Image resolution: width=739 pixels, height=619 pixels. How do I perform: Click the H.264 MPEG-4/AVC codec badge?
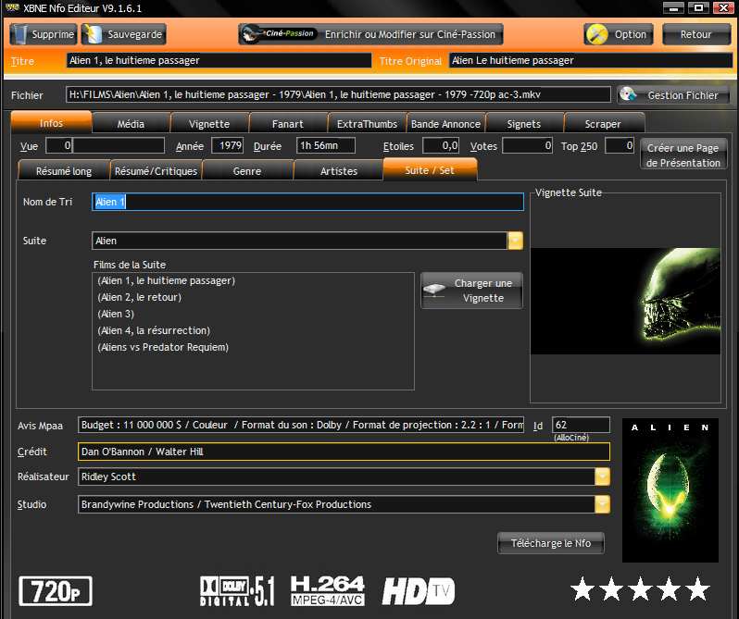(x=328, y=590)
